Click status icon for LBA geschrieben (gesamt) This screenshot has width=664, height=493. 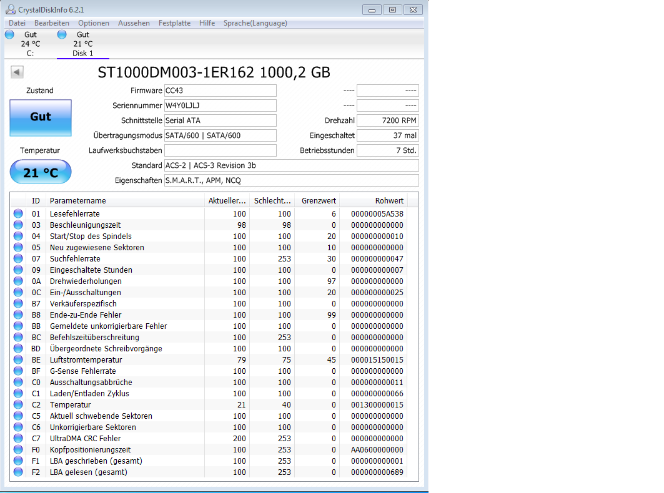pos(18,461)
